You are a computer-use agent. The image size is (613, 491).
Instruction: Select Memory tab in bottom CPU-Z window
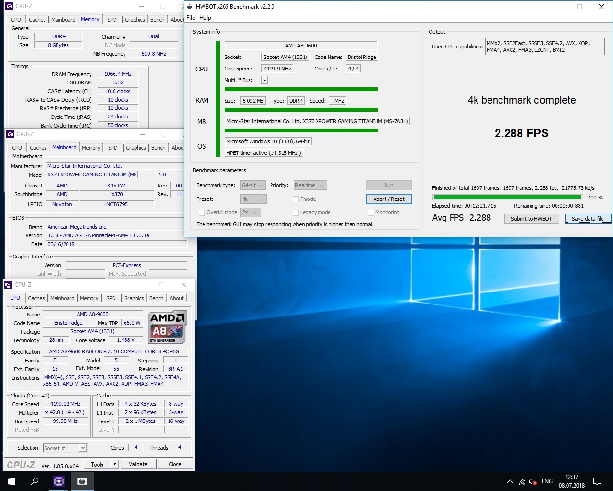point(89,298)
